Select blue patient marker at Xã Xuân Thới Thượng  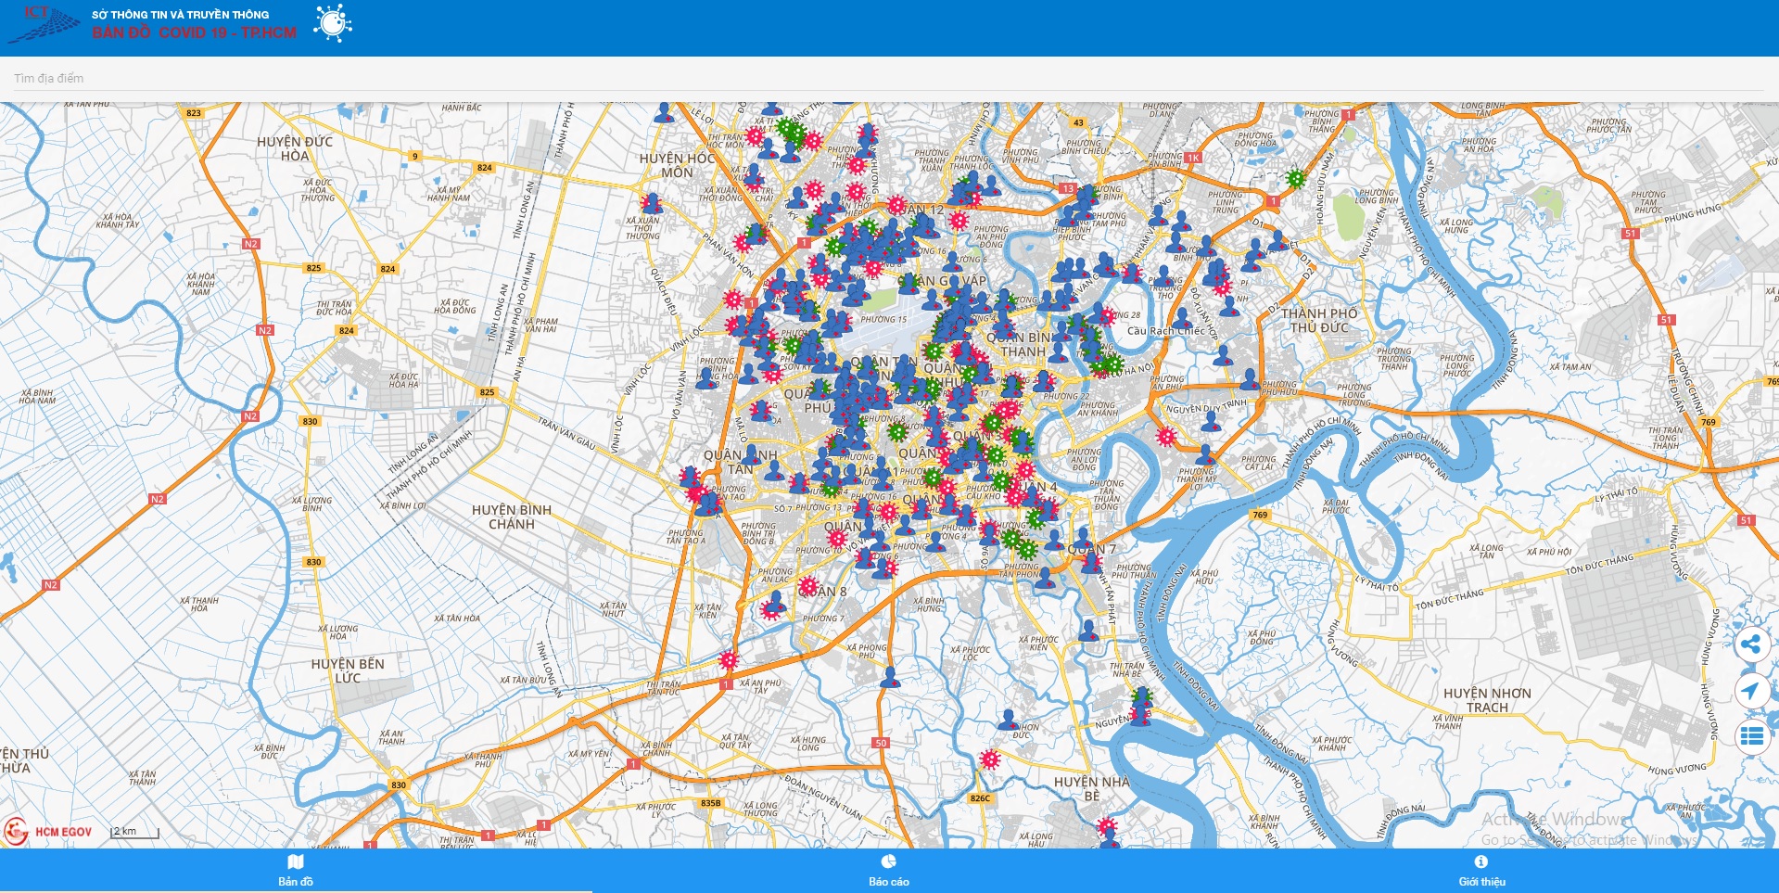pos(653,203)
